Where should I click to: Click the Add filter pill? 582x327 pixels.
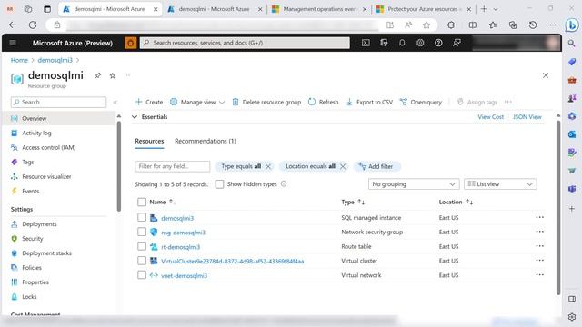376,166
